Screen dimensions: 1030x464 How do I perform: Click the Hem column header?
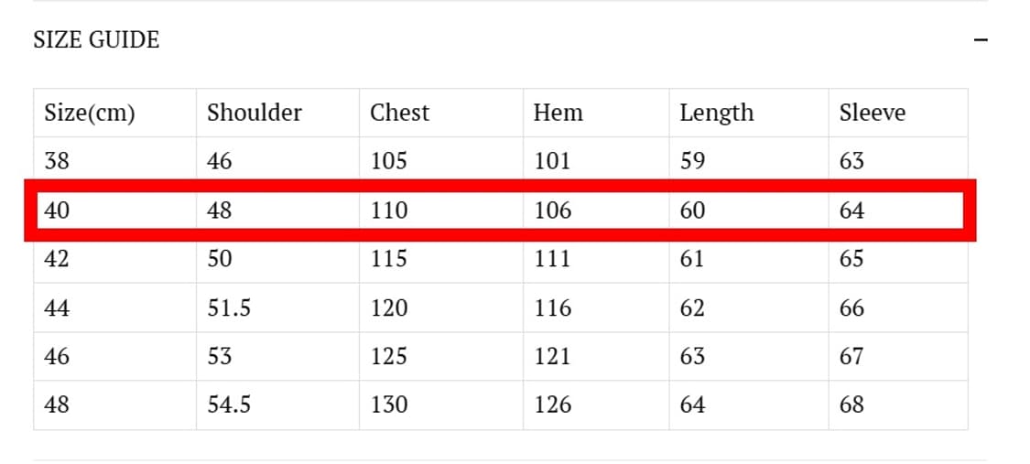tap(558, 113)
